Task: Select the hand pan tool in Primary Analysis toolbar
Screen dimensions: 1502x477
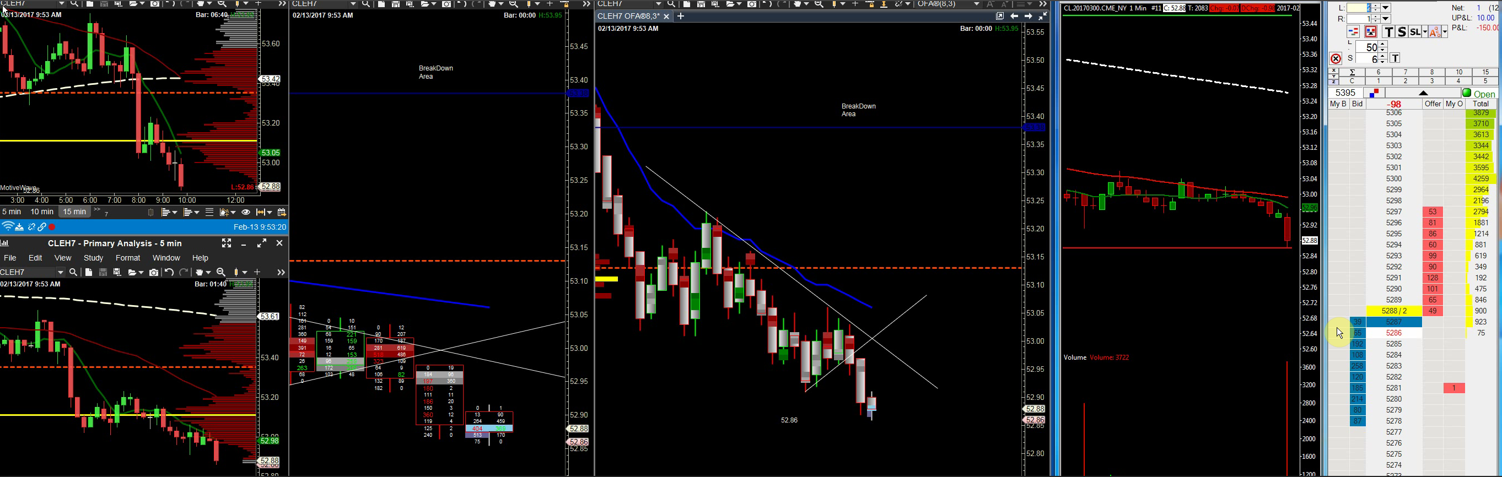Action: [x=200, y=272]
